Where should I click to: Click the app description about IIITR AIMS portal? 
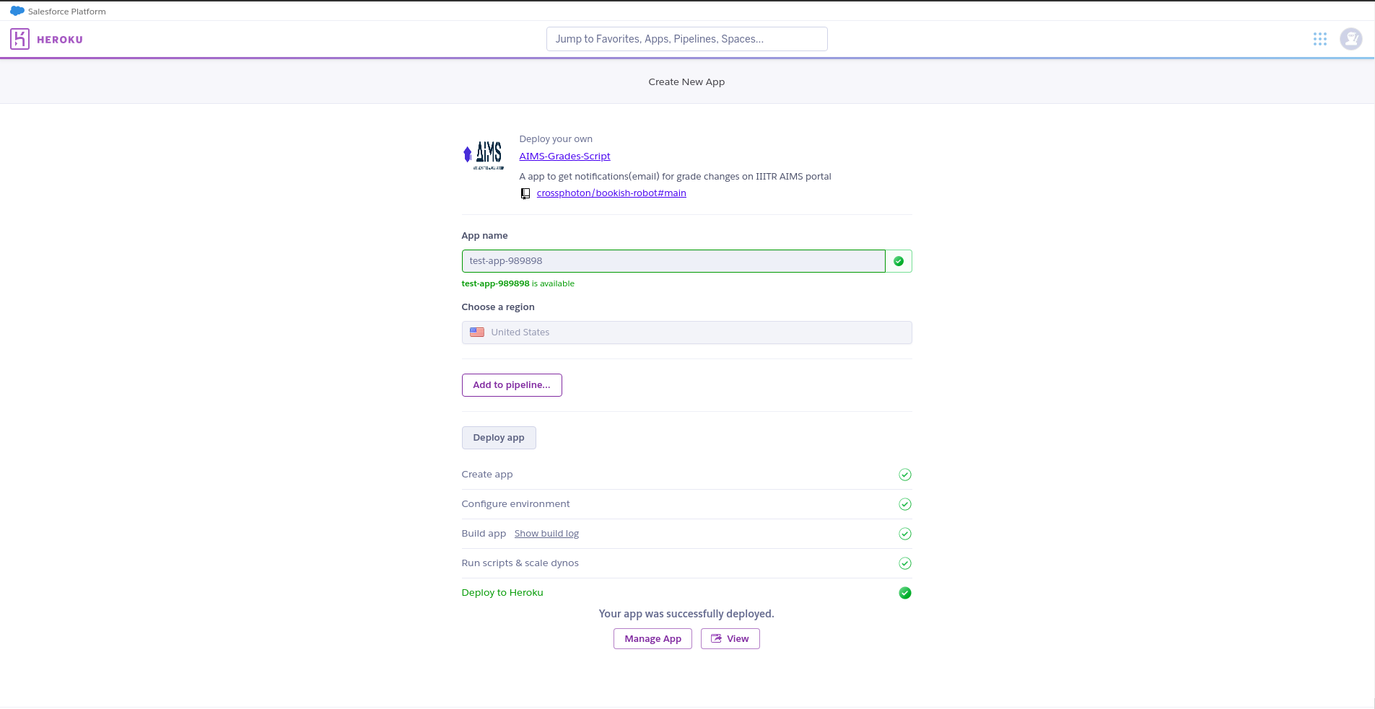[675, 177]
